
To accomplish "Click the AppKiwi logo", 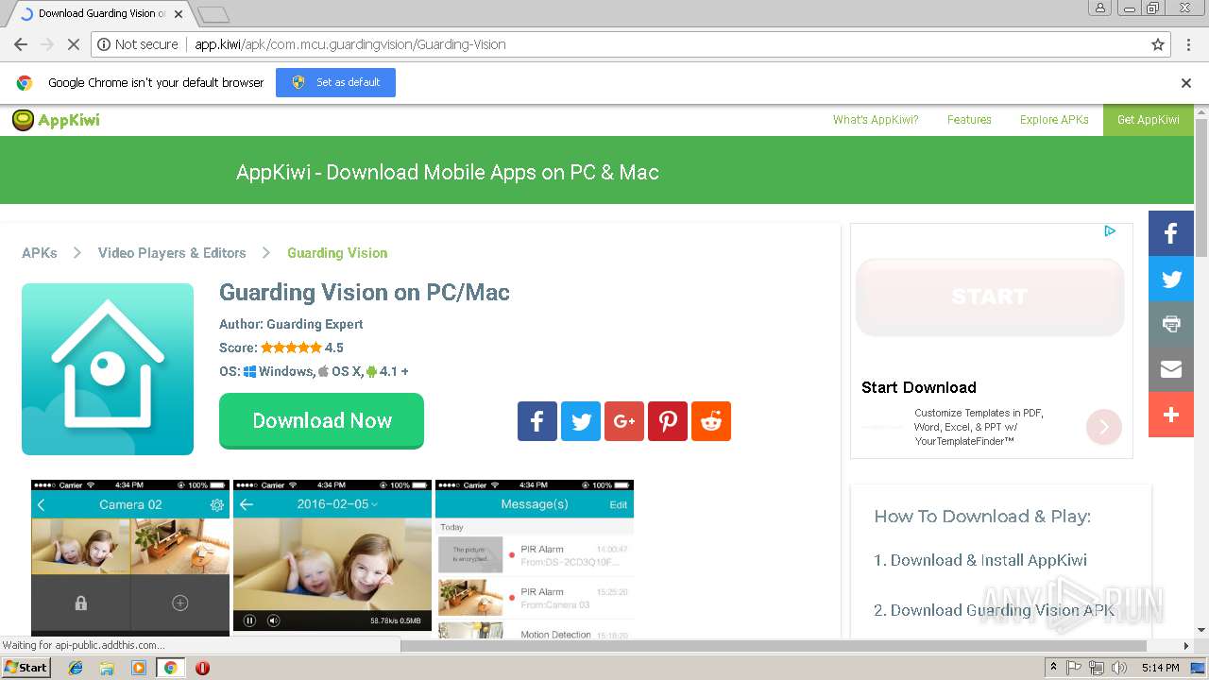I will pos(56,120).
